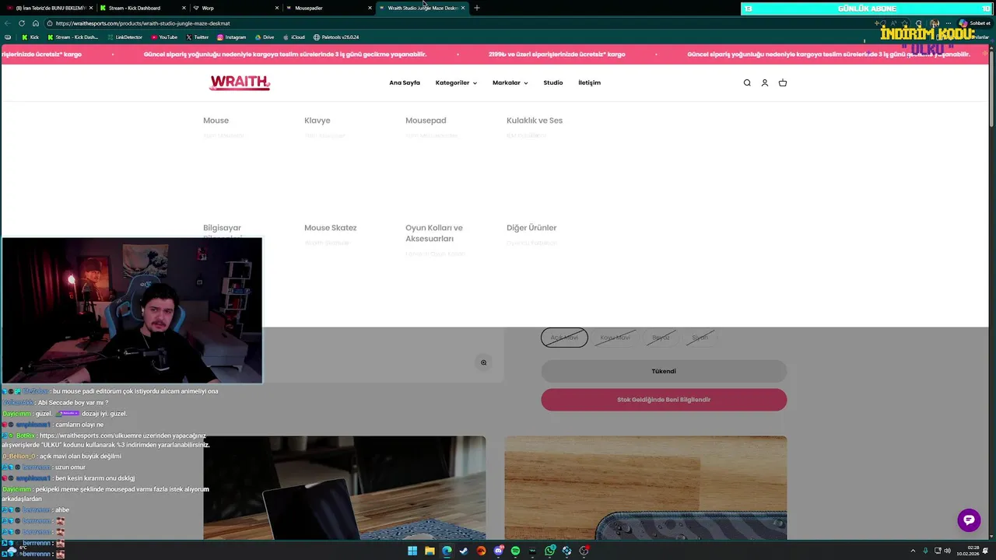The image size is (996, 560).
Task: Click Stok Geldiğinde Beni Bilgilendir button
Action: (x=664, y=400)
